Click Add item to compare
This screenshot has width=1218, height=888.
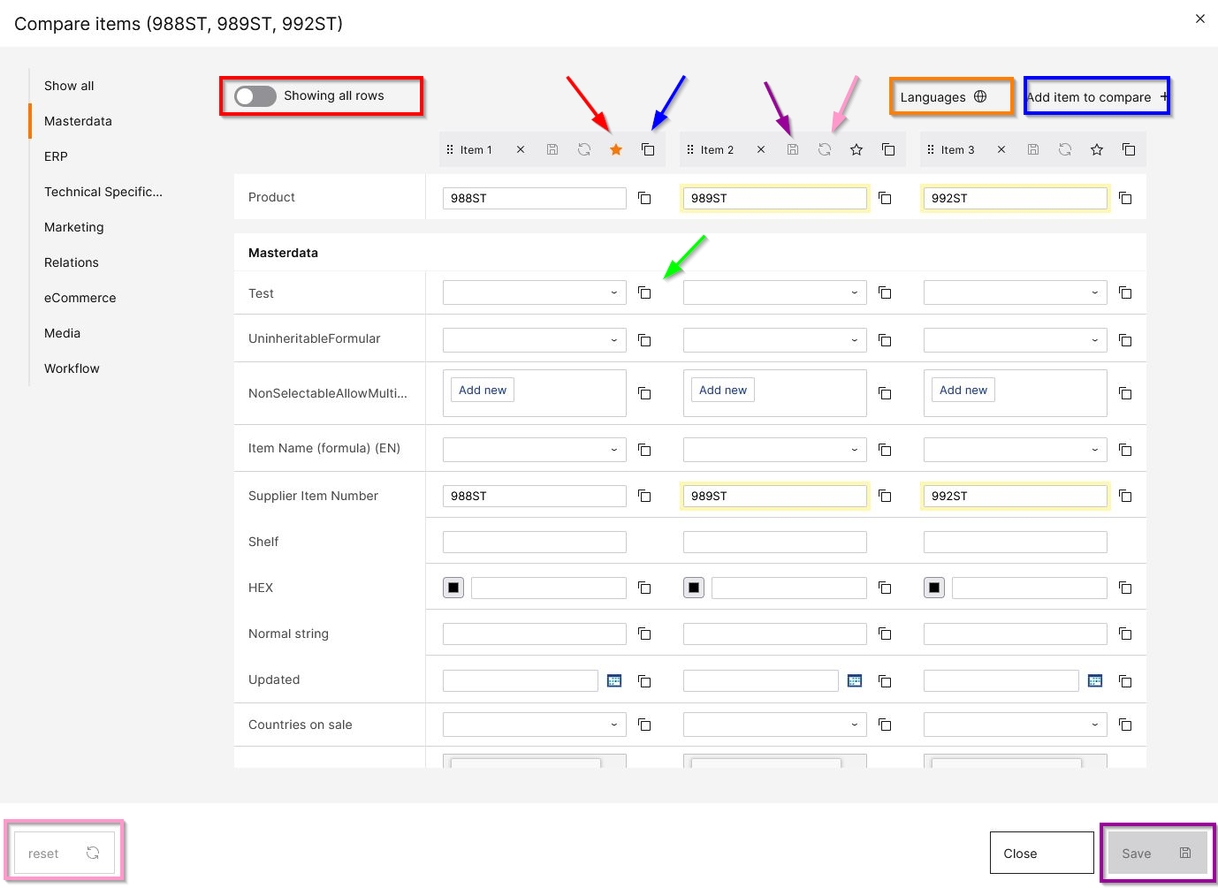pos(1097,96)
